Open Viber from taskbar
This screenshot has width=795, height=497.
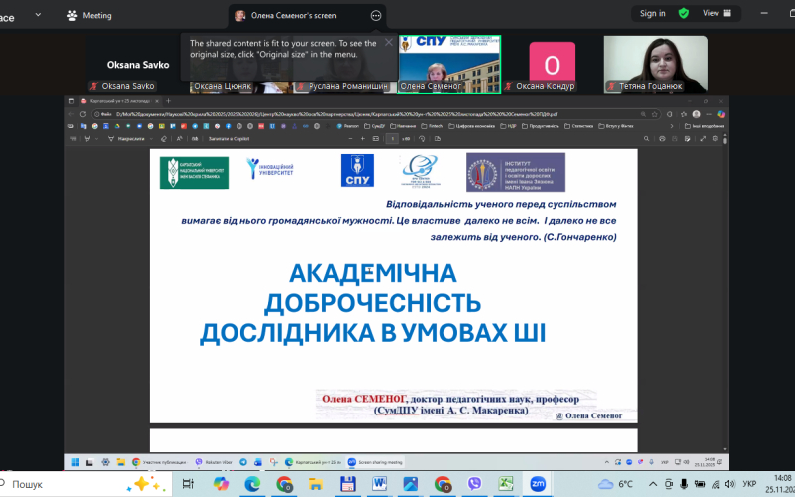tap(474, 484)
